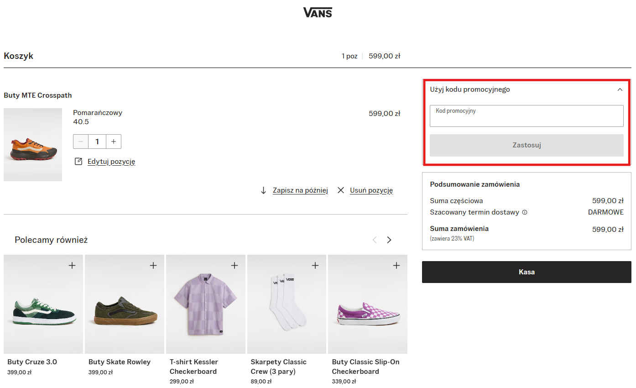Click the delivery info icon

pos(525,212)
